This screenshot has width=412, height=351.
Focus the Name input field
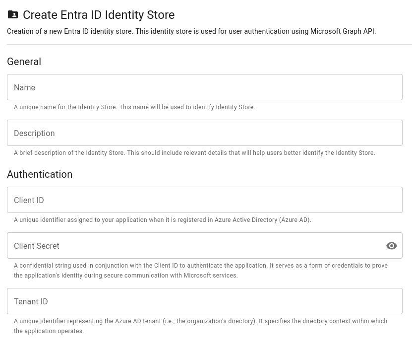(204, 87)
